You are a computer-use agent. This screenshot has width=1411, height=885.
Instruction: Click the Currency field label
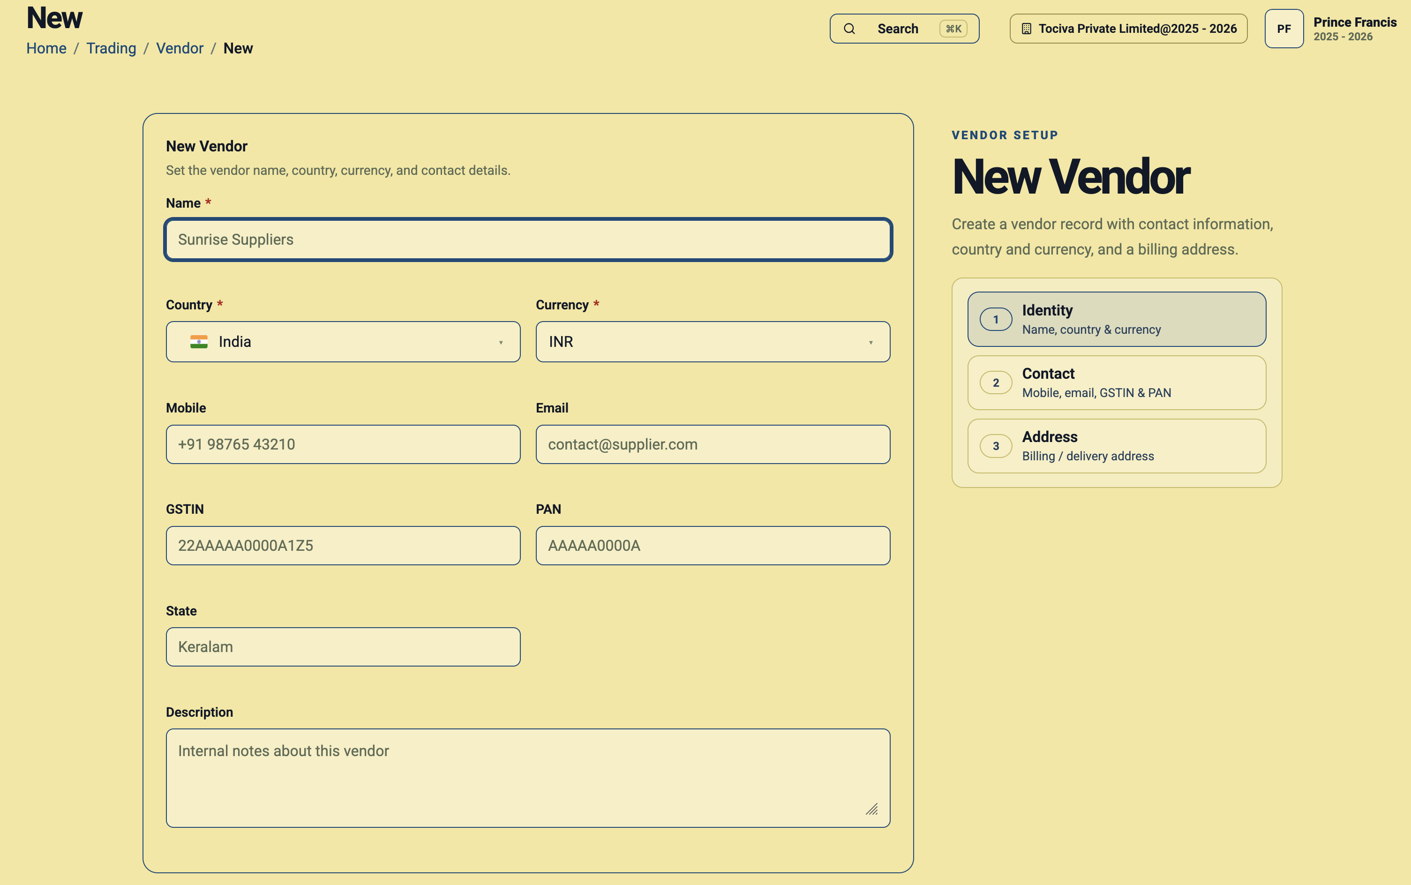pos(563,305)
